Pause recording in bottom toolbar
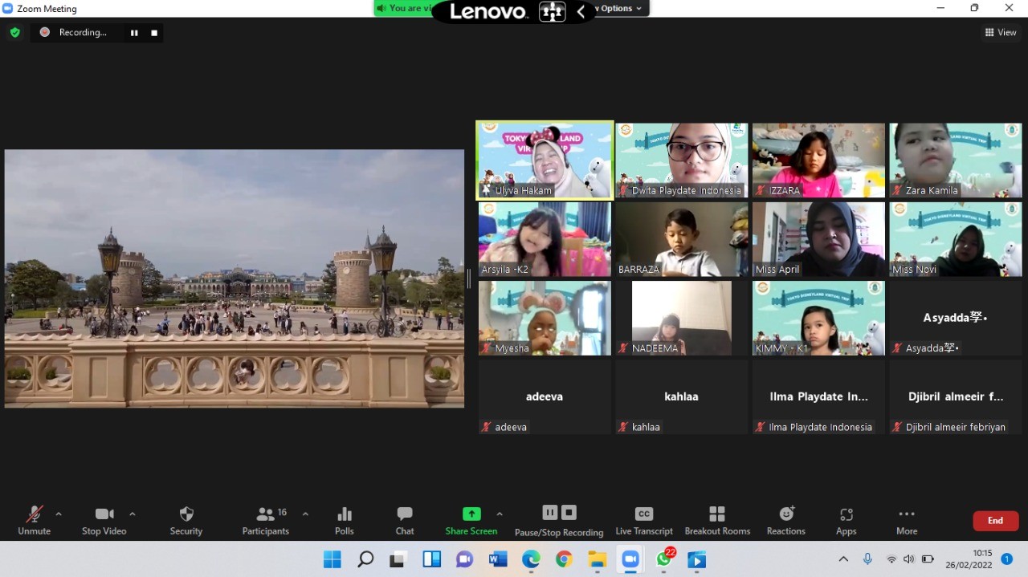This screenshot has width=1028, height=577. click(x=550, y=512)
